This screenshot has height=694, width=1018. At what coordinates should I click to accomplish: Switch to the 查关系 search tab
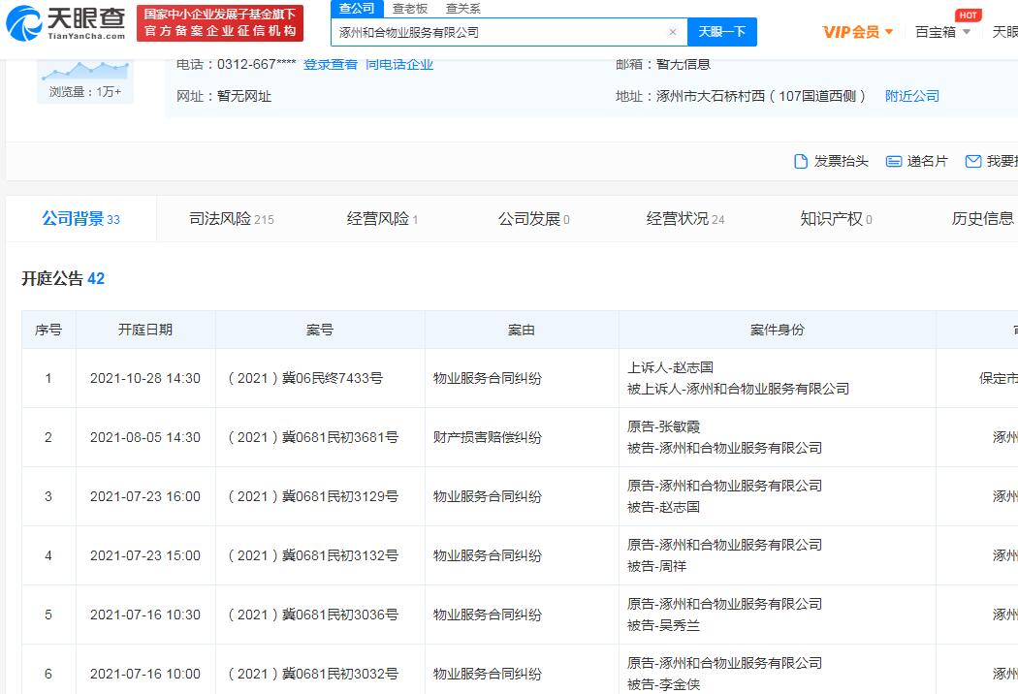click(462, 9)
